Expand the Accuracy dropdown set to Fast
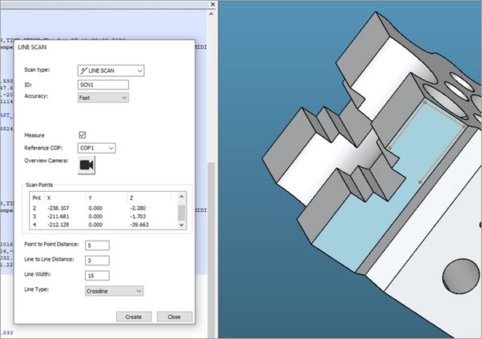The width and height of the screenshot is (482, 339). (103, 98)
